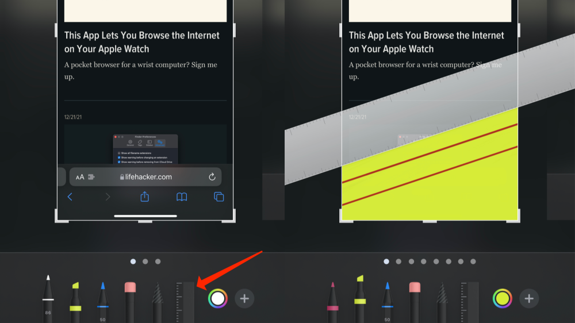
Task: Tap the ruler tool the red arrow indicates
Action: pos(185,302)
